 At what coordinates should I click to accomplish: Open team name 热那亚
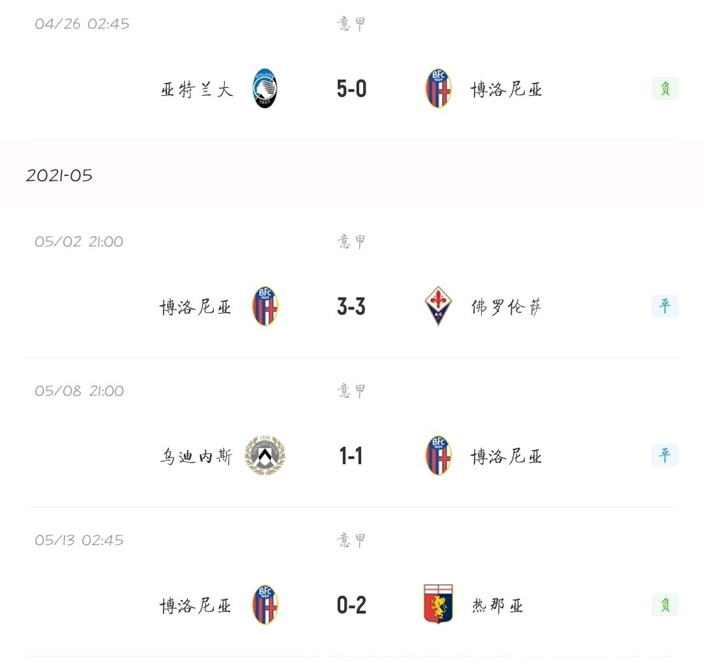pyautogui.click(x=497, y=605)
